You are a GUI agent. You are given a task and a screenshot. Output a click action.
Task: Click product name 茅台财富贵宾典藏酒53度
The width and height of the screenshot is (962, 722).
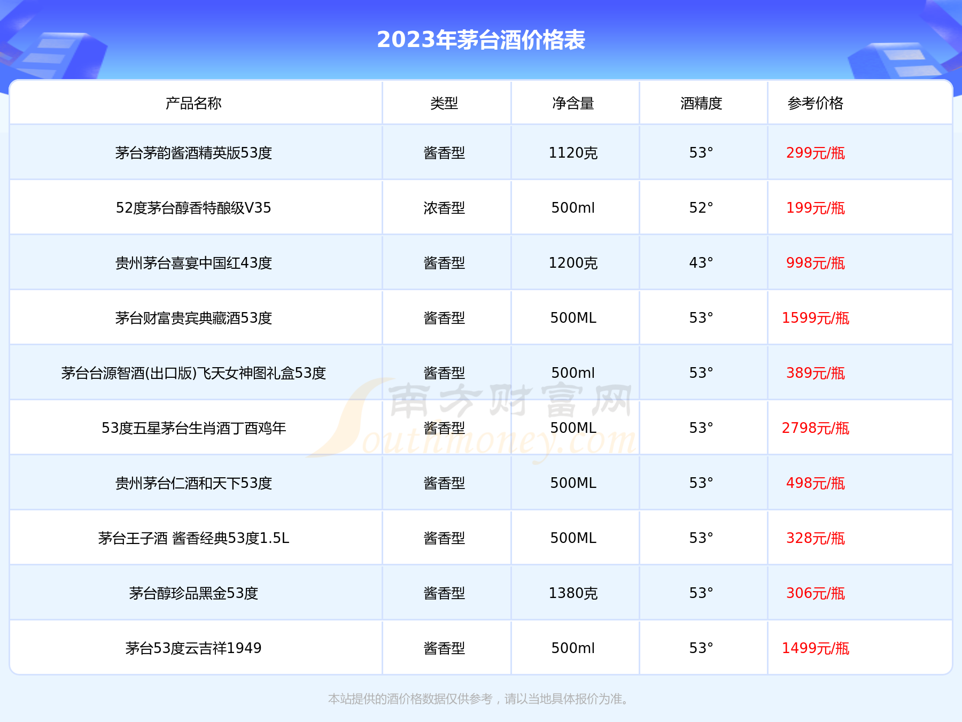pyautogui.click(x=194, y=318)
